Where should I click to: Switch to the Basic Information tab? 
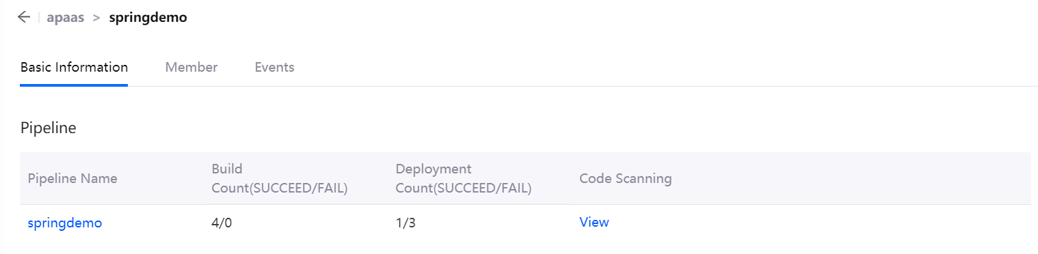click(74, 68)
